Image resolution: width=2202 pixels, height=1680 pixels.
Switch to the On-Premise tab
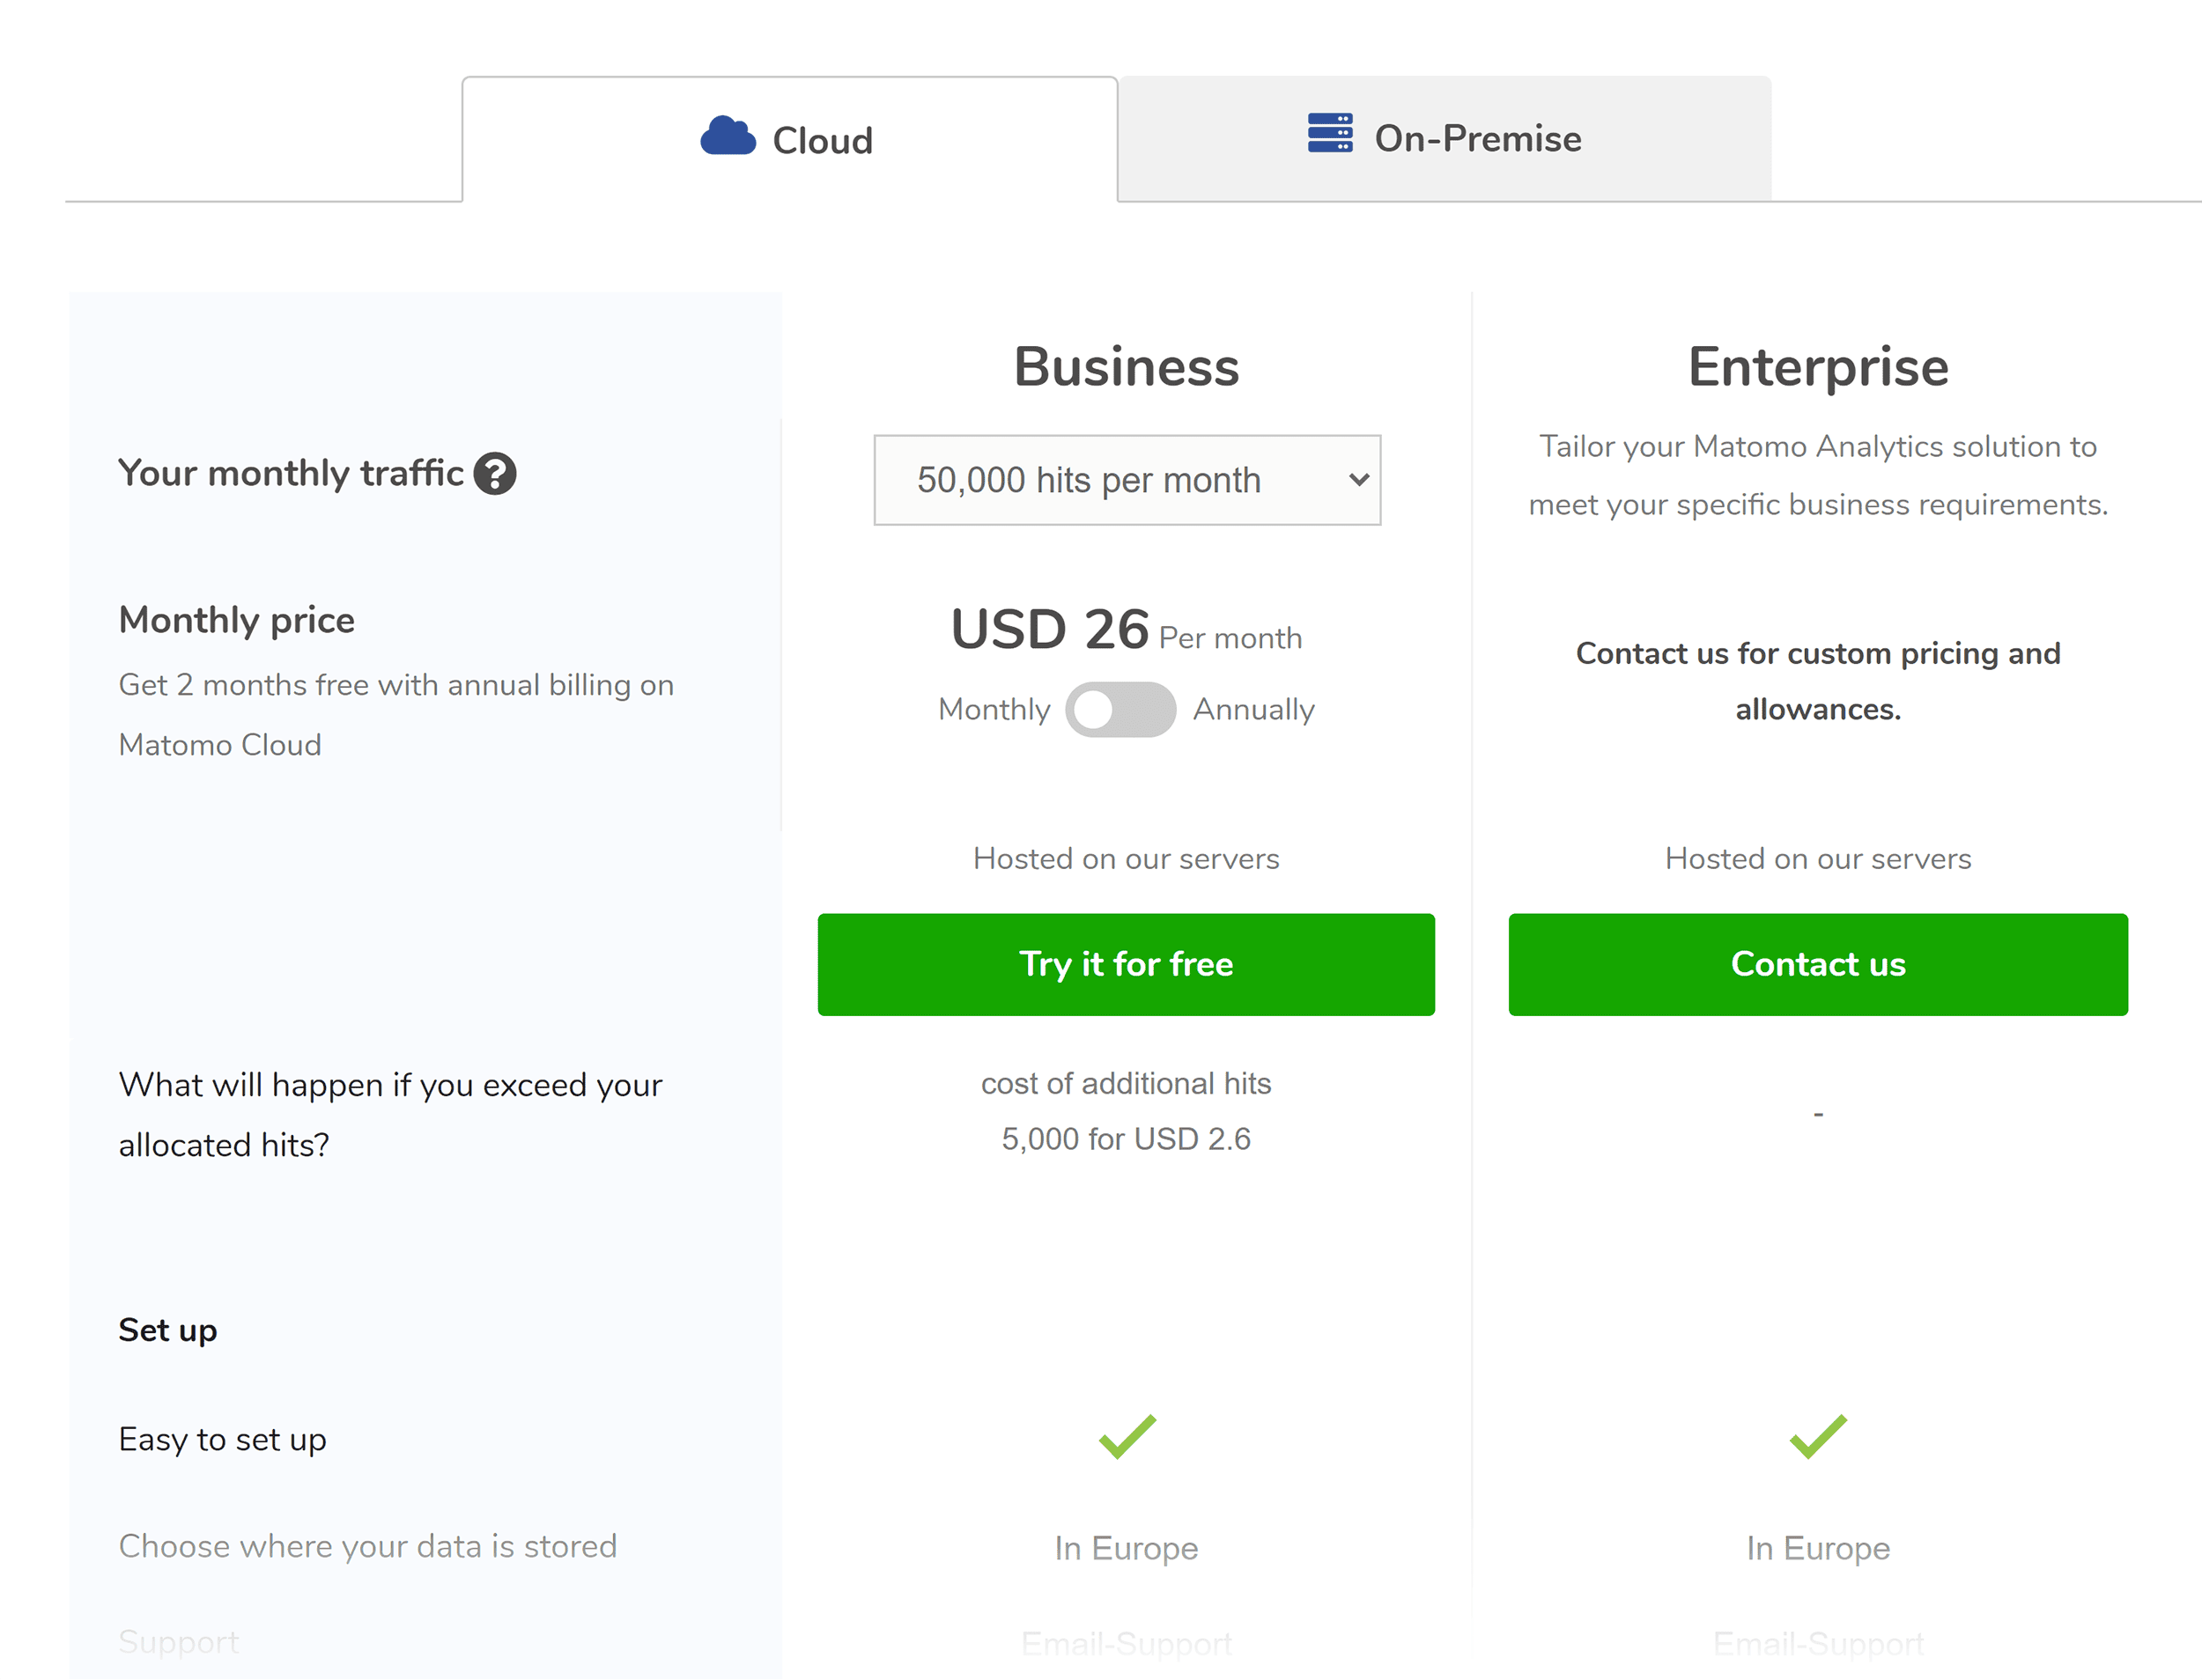[1477, 137]
